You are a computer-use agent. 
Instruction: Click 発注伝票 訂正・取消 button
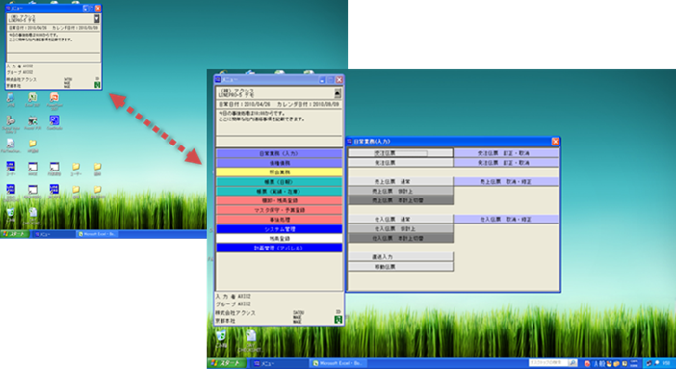point(506,163)
